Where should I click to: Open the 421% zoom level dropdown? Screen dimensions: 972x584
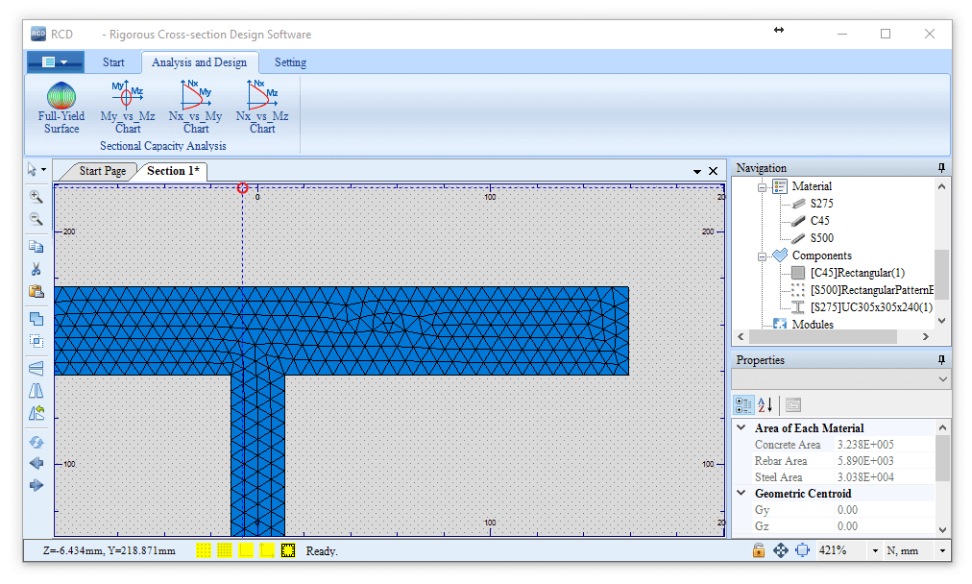[x=875, y=550]
